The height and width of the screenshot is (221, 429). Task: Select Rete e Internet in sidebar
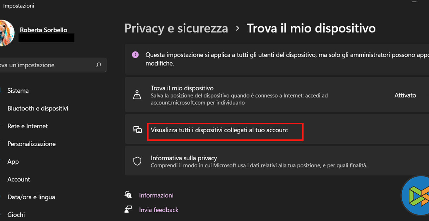coord(28,126)
